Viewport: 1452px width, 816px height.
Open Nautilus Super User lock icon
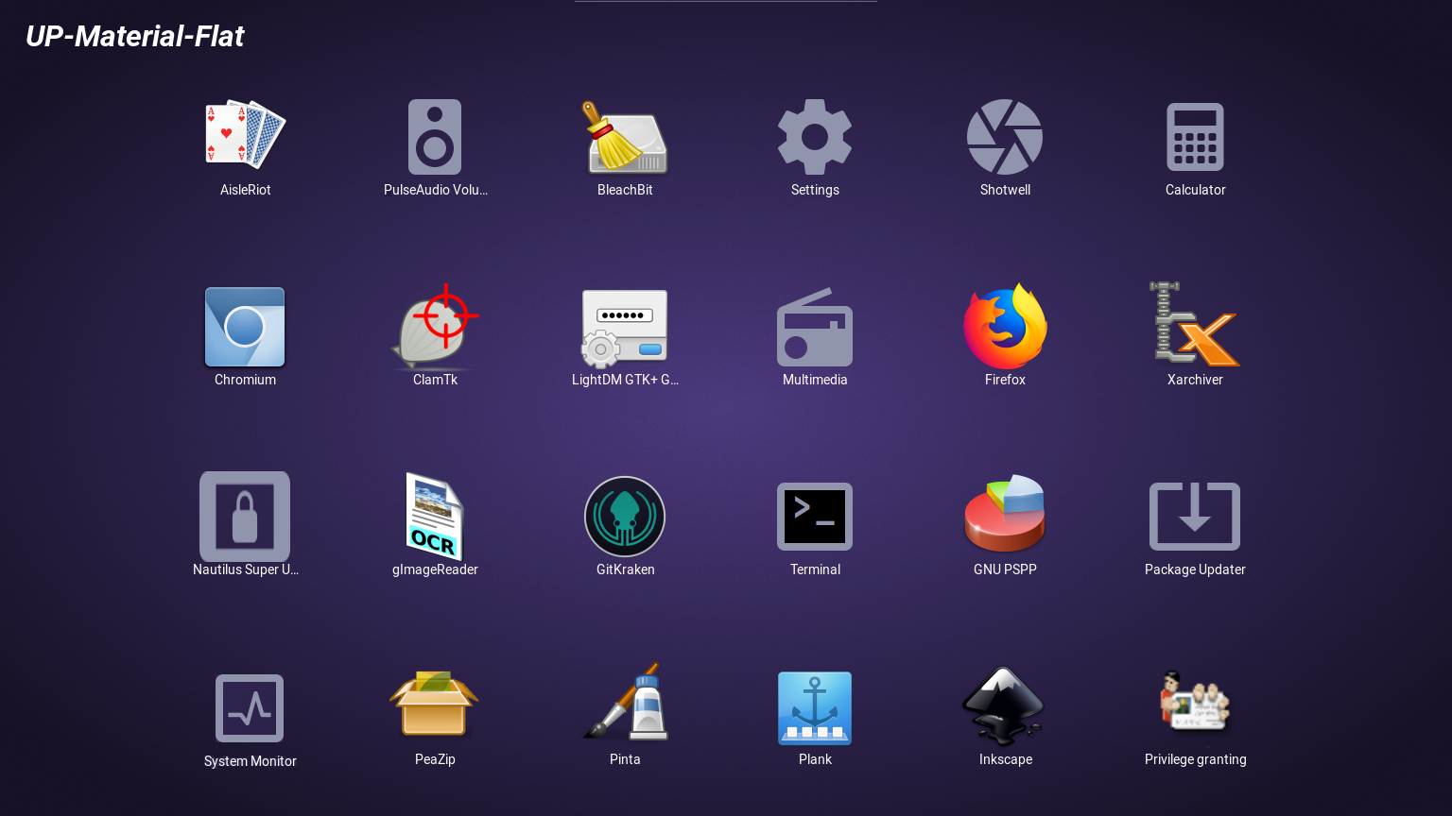[245, 517]
